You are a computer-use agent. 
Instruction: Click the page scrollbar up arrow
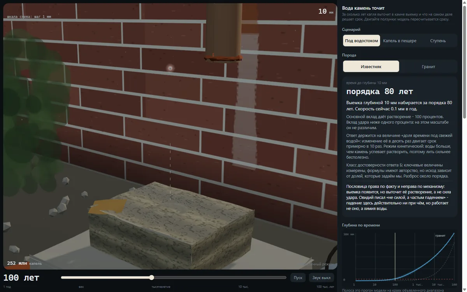(x=464, y=2)
